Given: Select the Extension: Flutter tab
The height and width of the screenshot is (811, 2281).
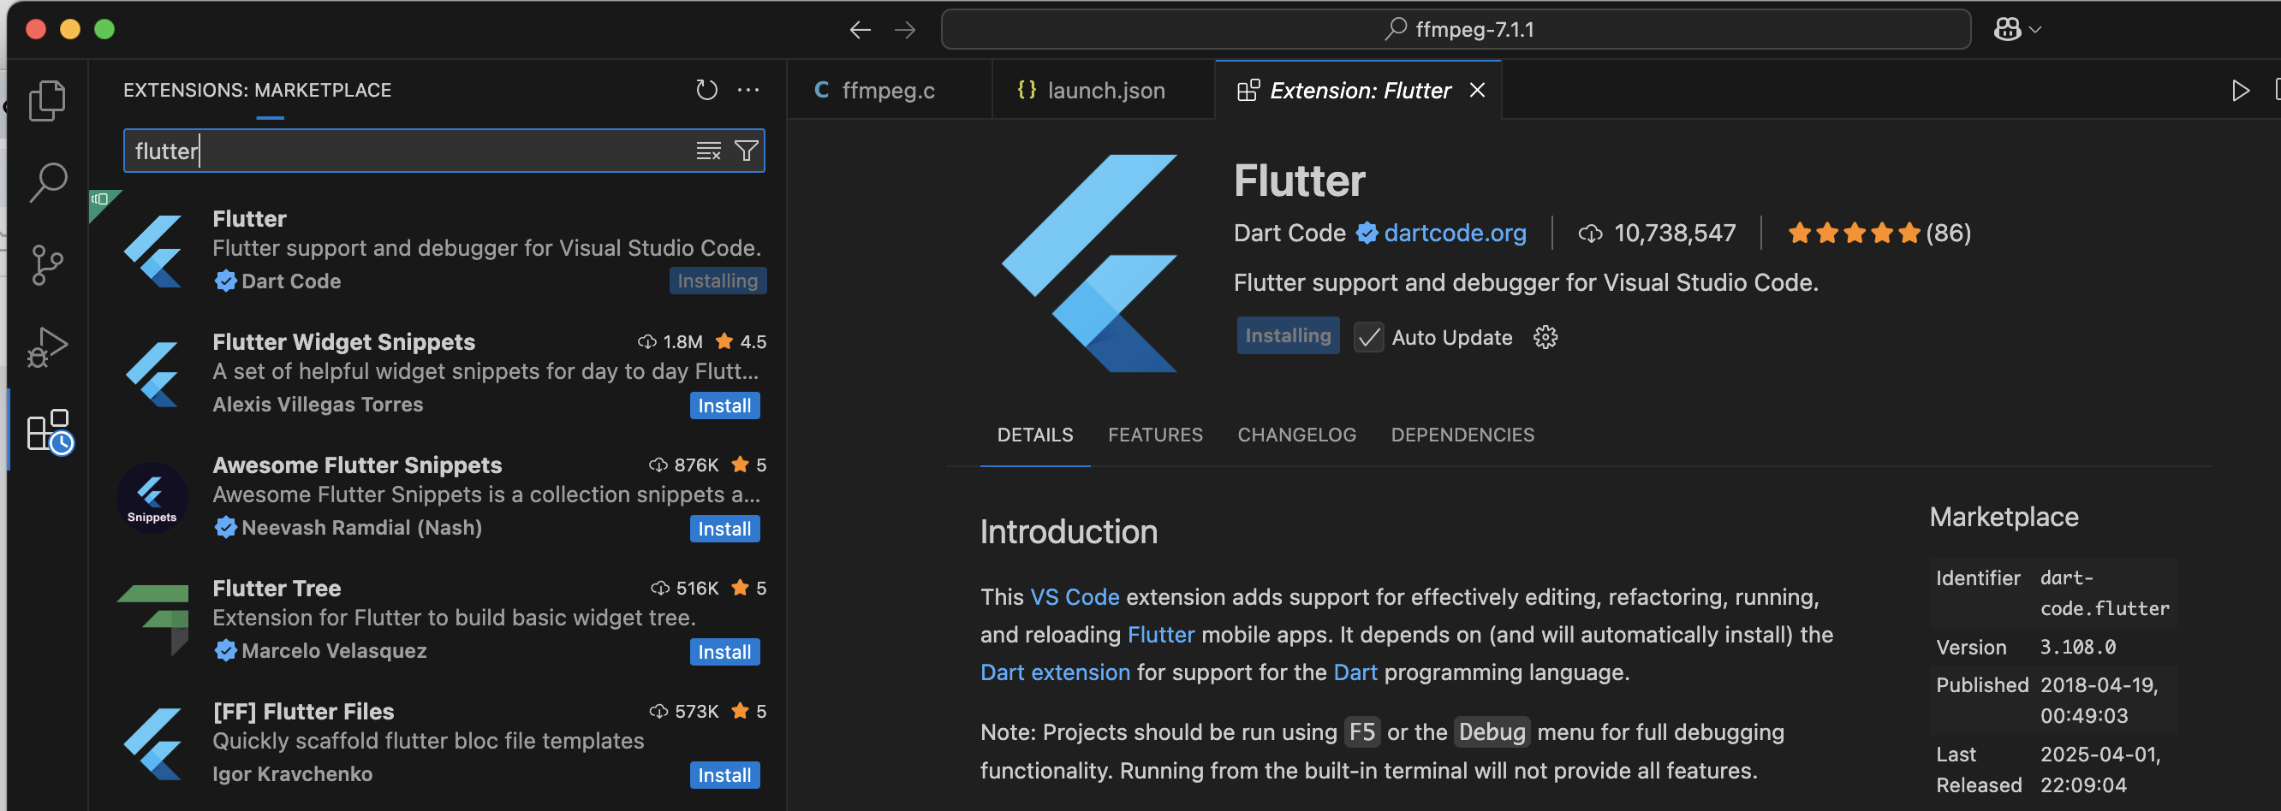Looking at the screenshot, I should pos(1360,90).
